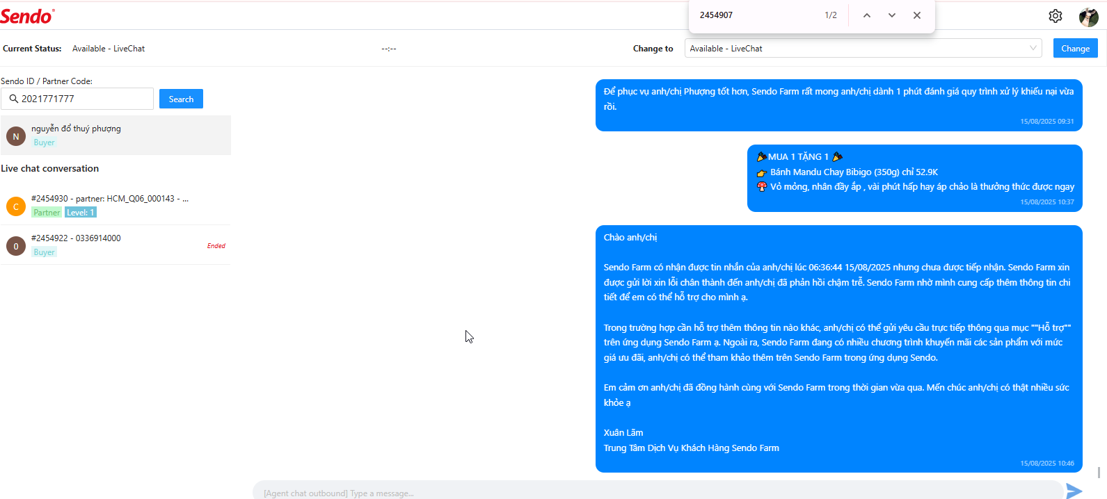Open the user profile avatar
The height and width of the screenshot is (499, 1107).
[1088, 17]
